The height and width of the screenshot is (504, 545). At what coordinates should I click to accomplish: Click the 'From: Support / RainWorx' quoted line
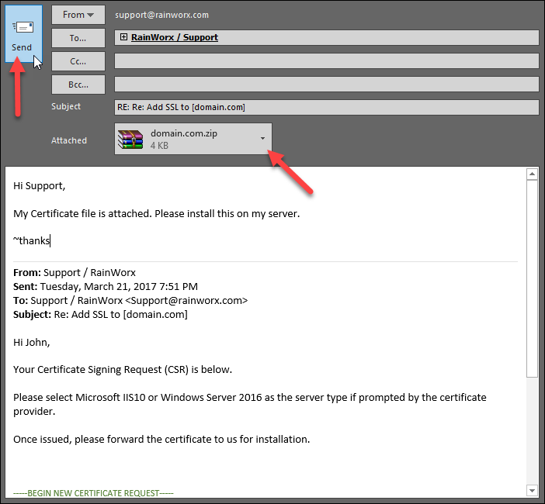pos(75,273)
